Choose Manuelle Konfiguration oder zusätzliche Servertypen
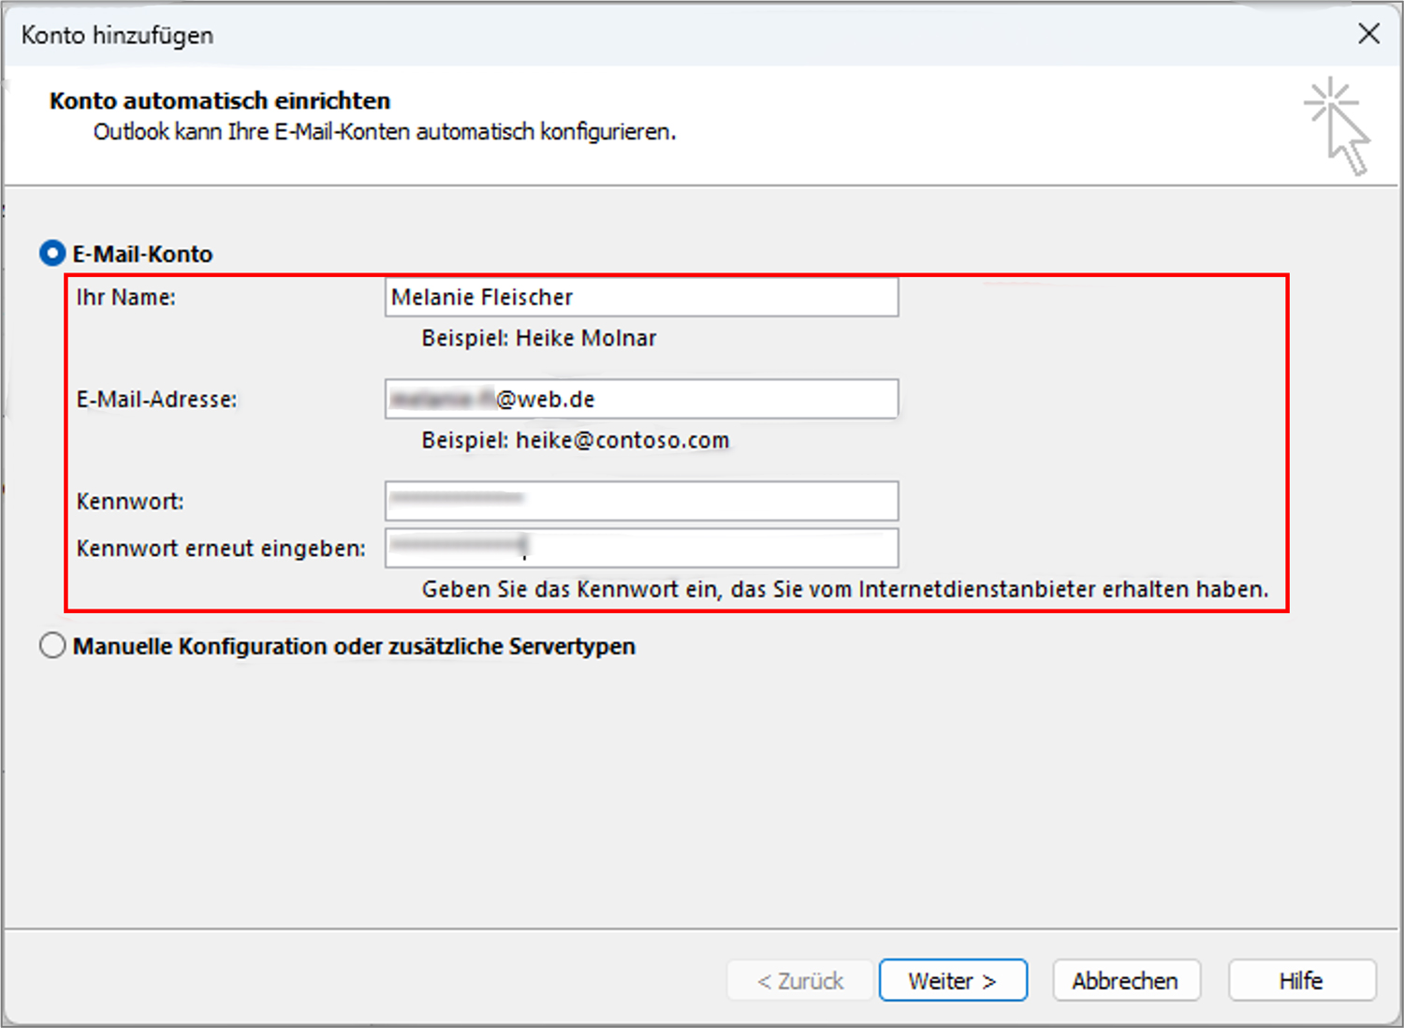Screen dimensions: 1404x1028 click(x=52, y=646)
